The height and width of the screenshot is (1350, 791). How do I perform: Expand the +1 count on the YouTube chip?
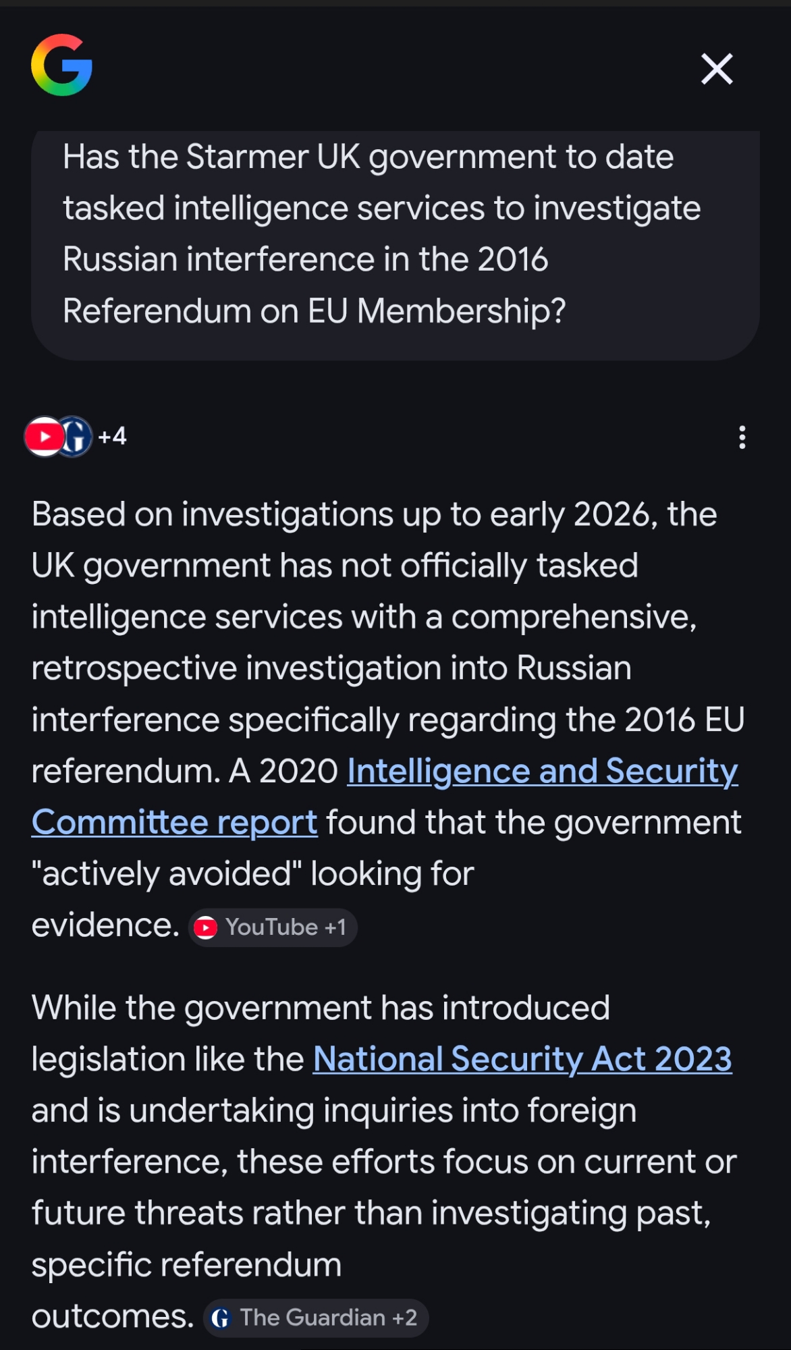point(335,927)
